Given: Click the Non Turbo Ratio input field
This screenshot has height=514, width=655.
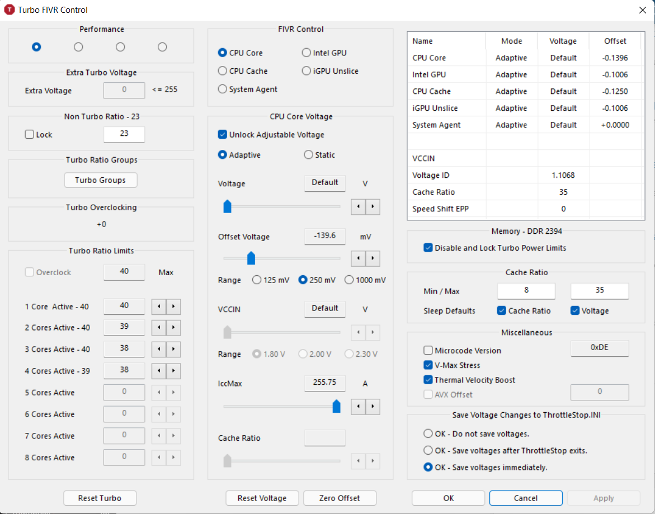Looking at the screenshot, I should click(x=124, y=134).
